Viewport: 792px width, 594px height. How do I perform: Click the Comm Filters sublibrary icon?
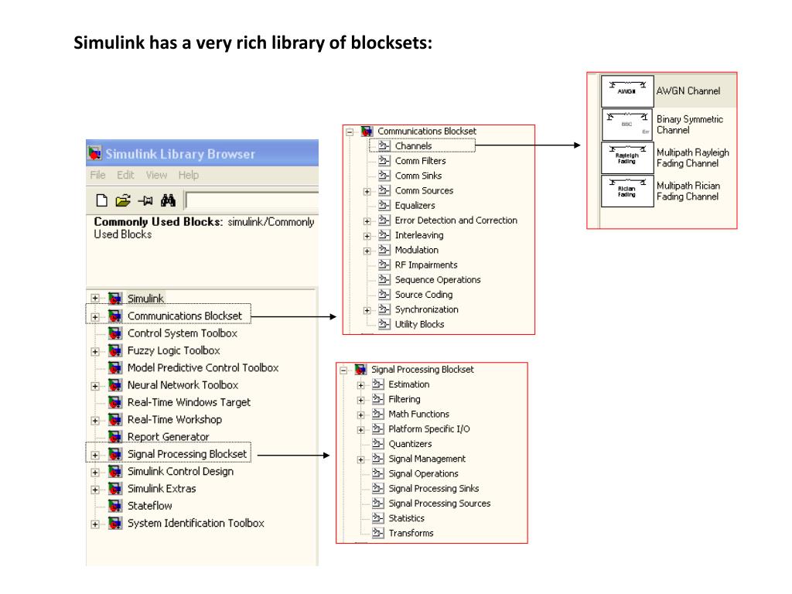point(384,161)
